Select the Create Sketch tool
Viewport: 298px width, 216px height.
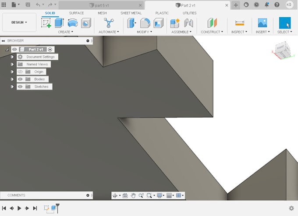(x=46, y=23)
